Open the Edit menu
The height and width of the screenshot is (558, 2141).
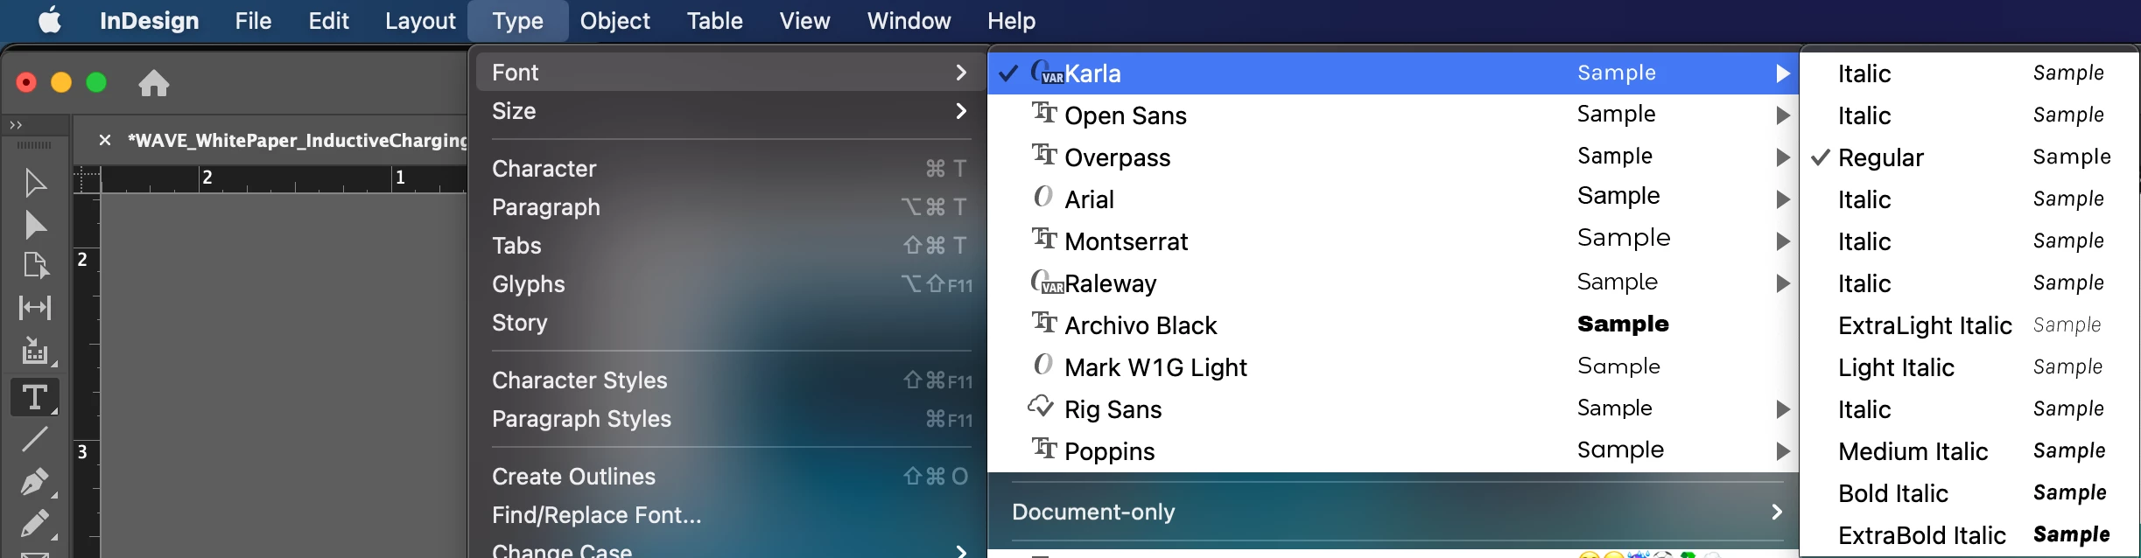coord(328,20)
